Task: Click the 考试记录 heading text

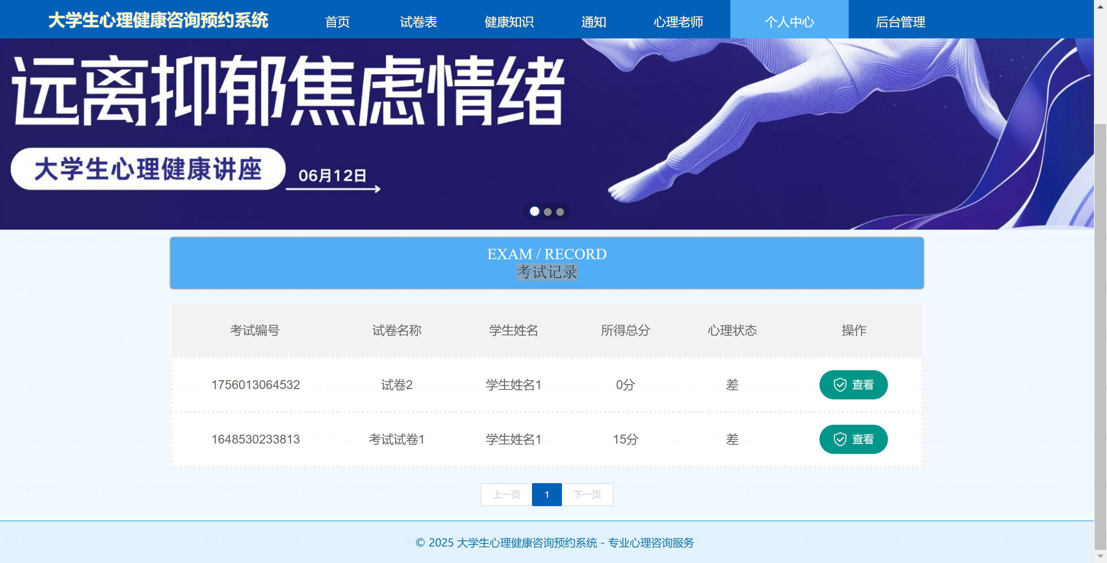Action: pos(547,272)
